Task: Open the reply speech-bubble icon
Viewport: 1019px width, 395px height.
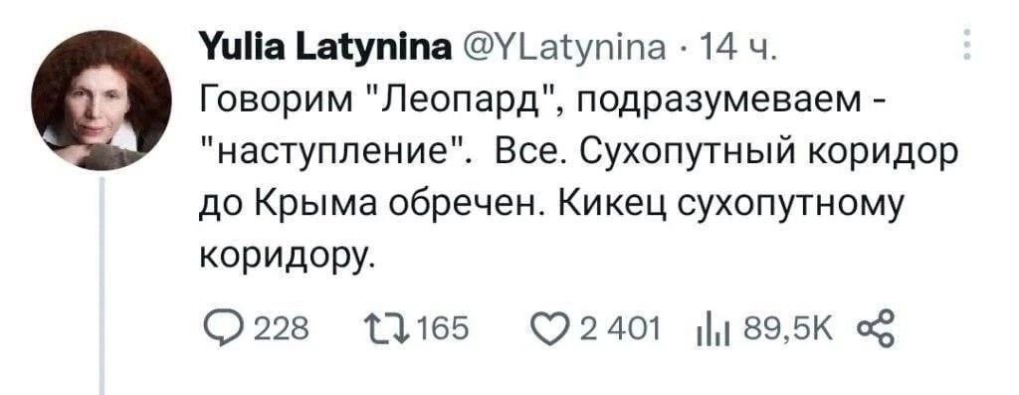Action: (220, 328)
